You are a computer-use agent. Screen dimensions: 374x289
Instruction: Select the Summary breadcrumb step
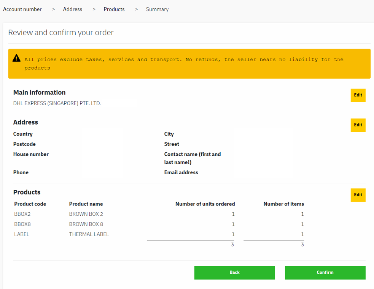tap(157, 9)
